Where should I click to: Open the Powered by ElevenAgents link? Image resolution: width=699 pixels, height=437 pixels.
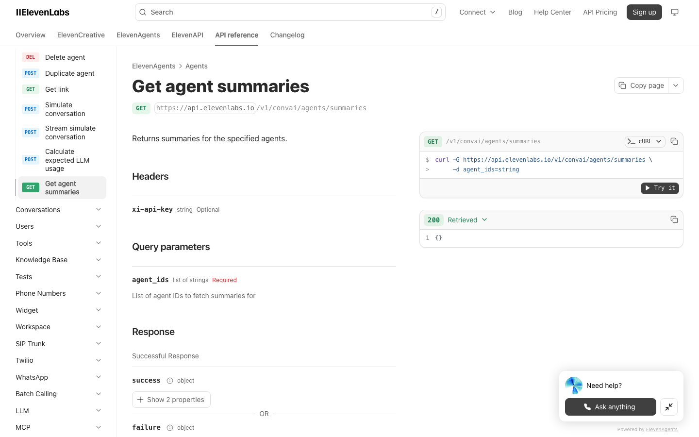[x=662, y=430]
